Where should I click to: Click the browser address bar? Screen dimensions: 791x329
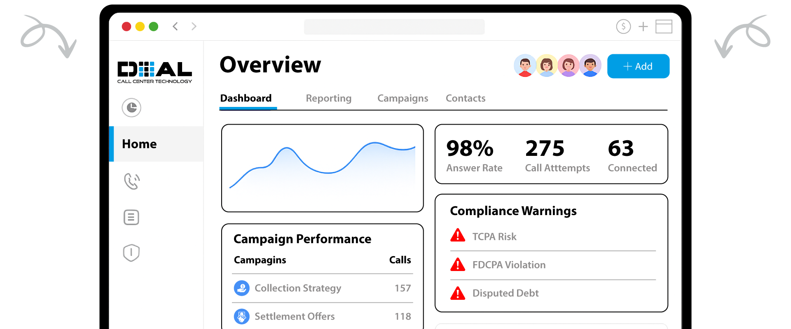point(394,27)
